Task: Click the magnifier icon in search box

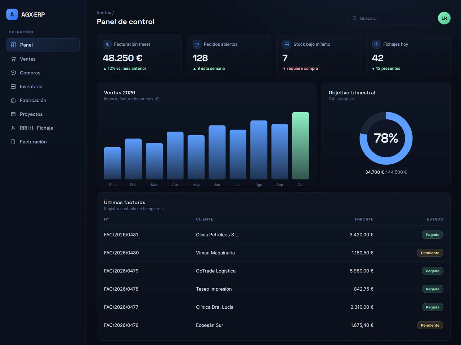Action: coord(355,18)
